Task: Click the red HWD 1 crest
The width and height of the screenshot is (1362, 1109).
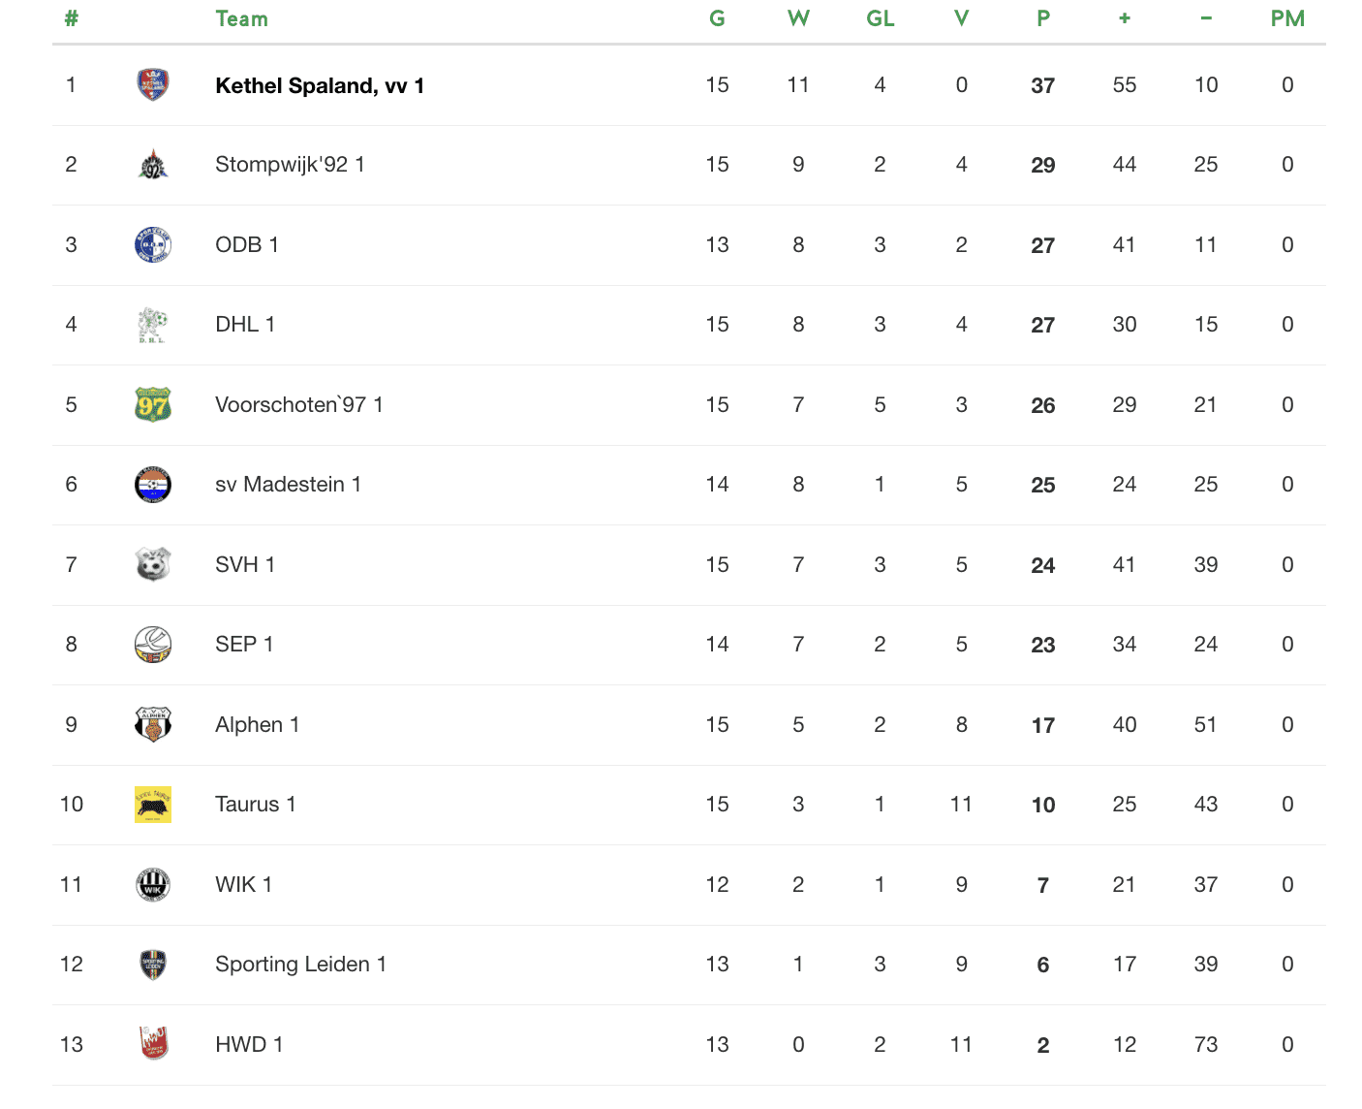Action: click(153, 1044)
